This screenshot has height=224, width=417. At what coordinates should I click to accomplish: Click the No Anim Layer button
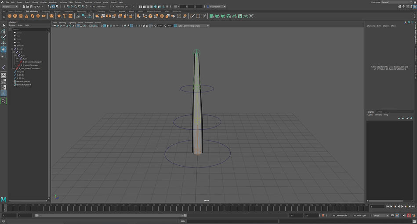click(359, 216)
